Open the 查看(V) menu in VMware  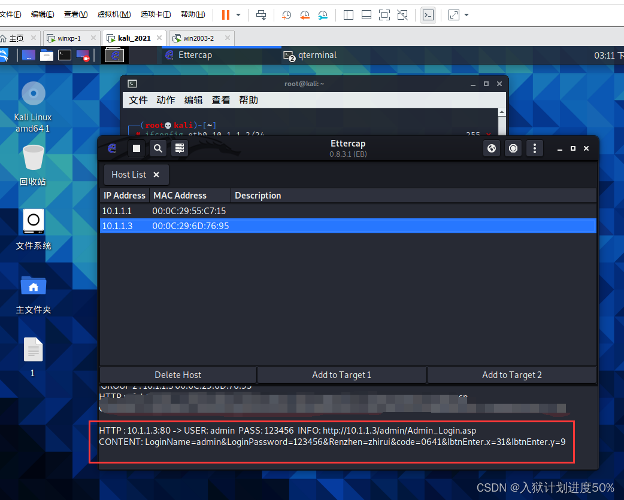(75, 14)
